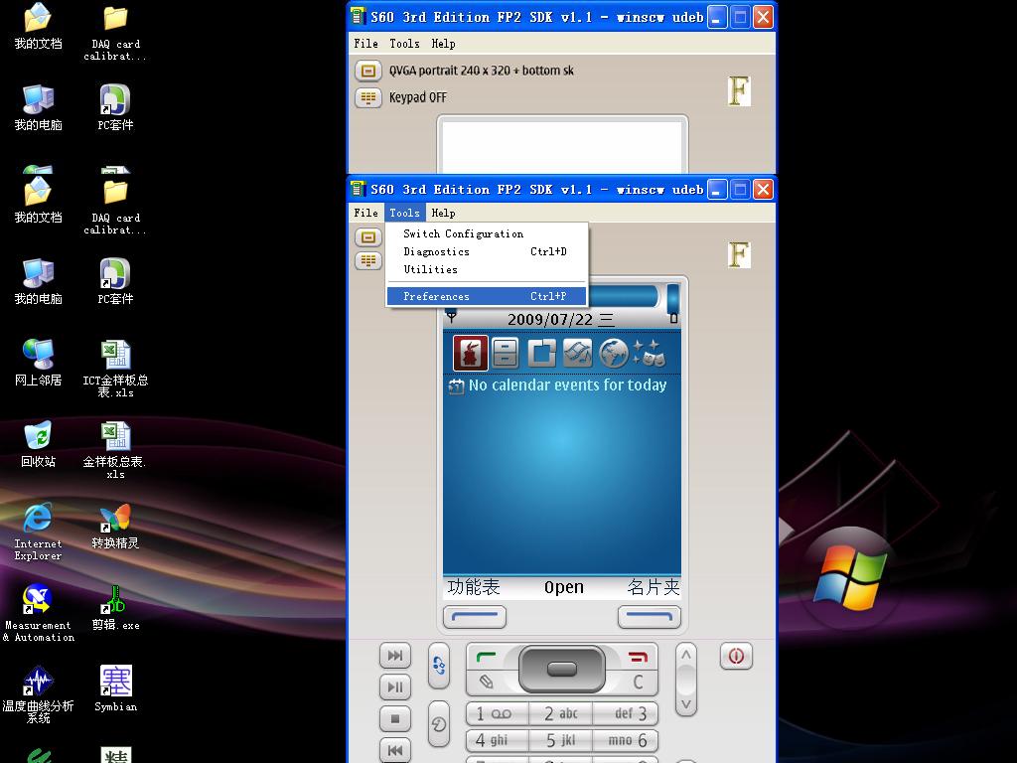The image size is (1017, 763).
Task: Click the stop media key
Action: [x=395, y=718]
